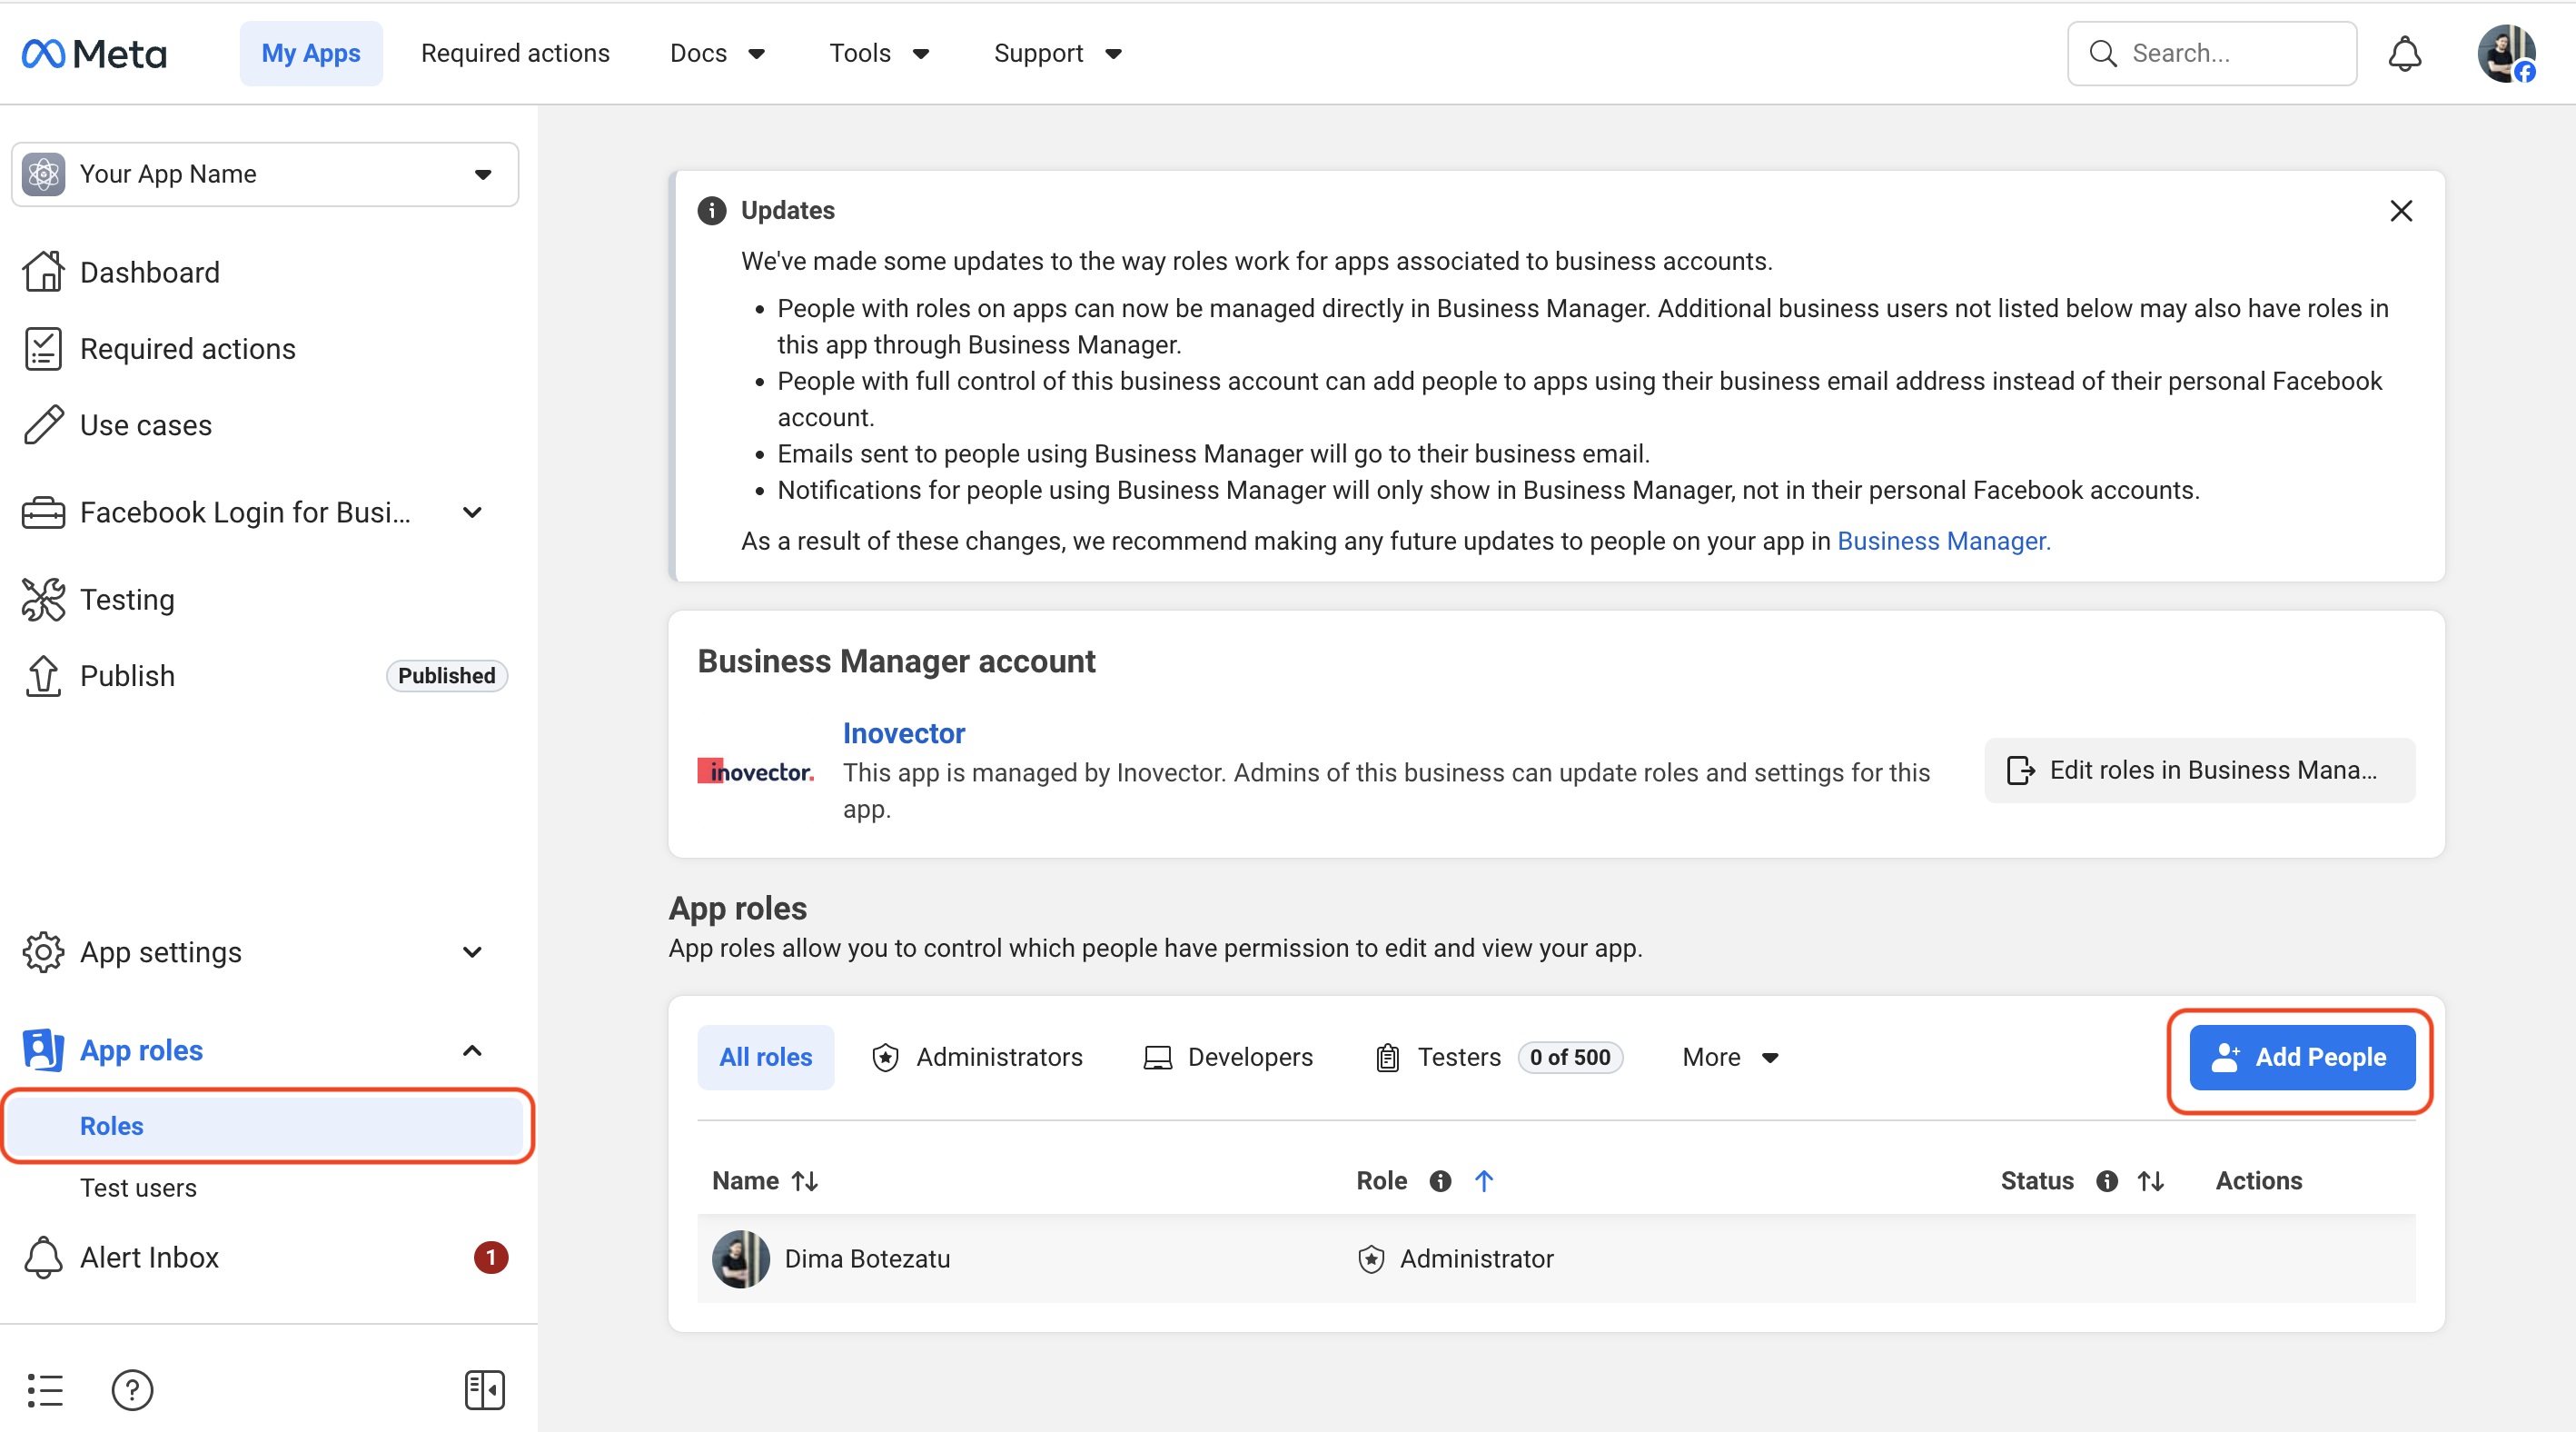
Task: Click the list icon at sidebar bottom
Action: [45, 1389]
